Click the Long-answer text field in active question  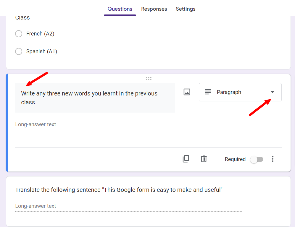128,125
